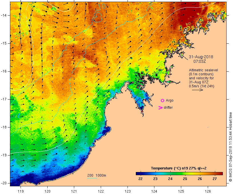Click the '31-Aug-2018' date text
234x194 pixels.
[201, 57]
